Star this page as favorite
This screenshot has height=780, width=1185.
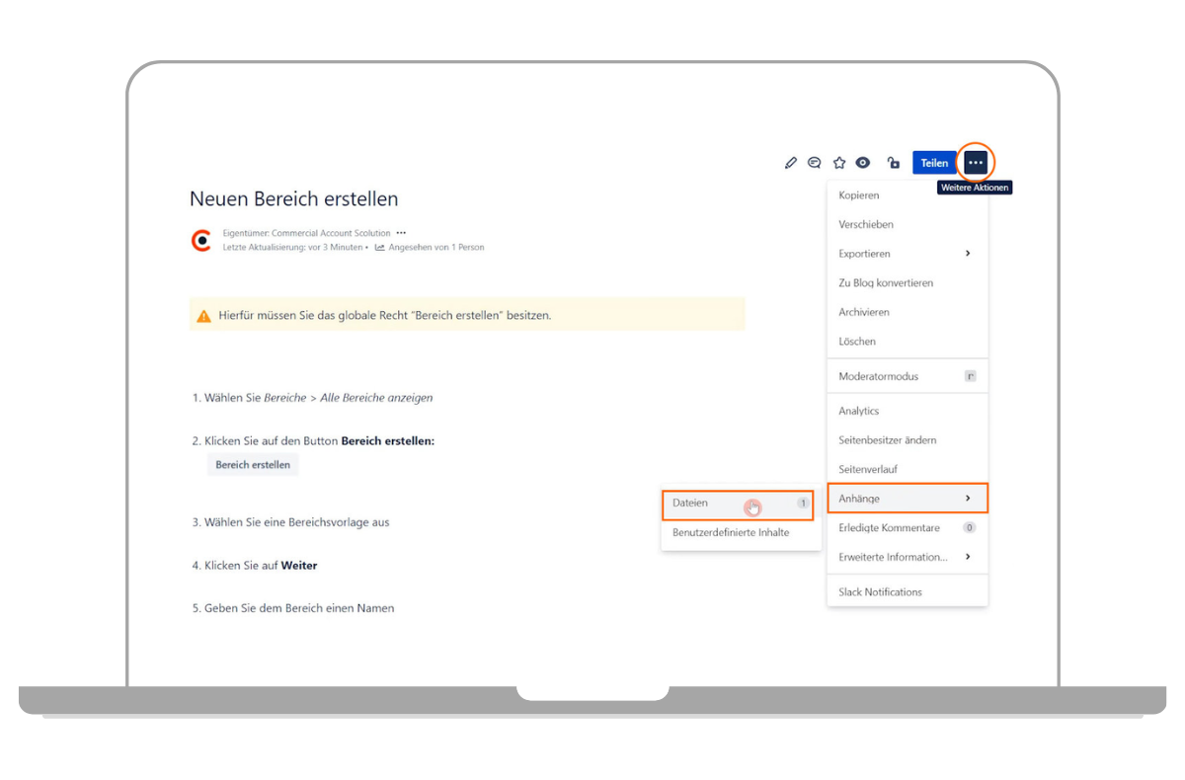click(x=839, y=163)
